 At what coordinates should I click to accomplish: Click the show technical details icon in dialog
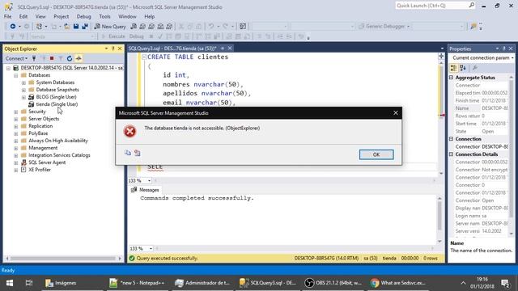(x=137, y=153)
